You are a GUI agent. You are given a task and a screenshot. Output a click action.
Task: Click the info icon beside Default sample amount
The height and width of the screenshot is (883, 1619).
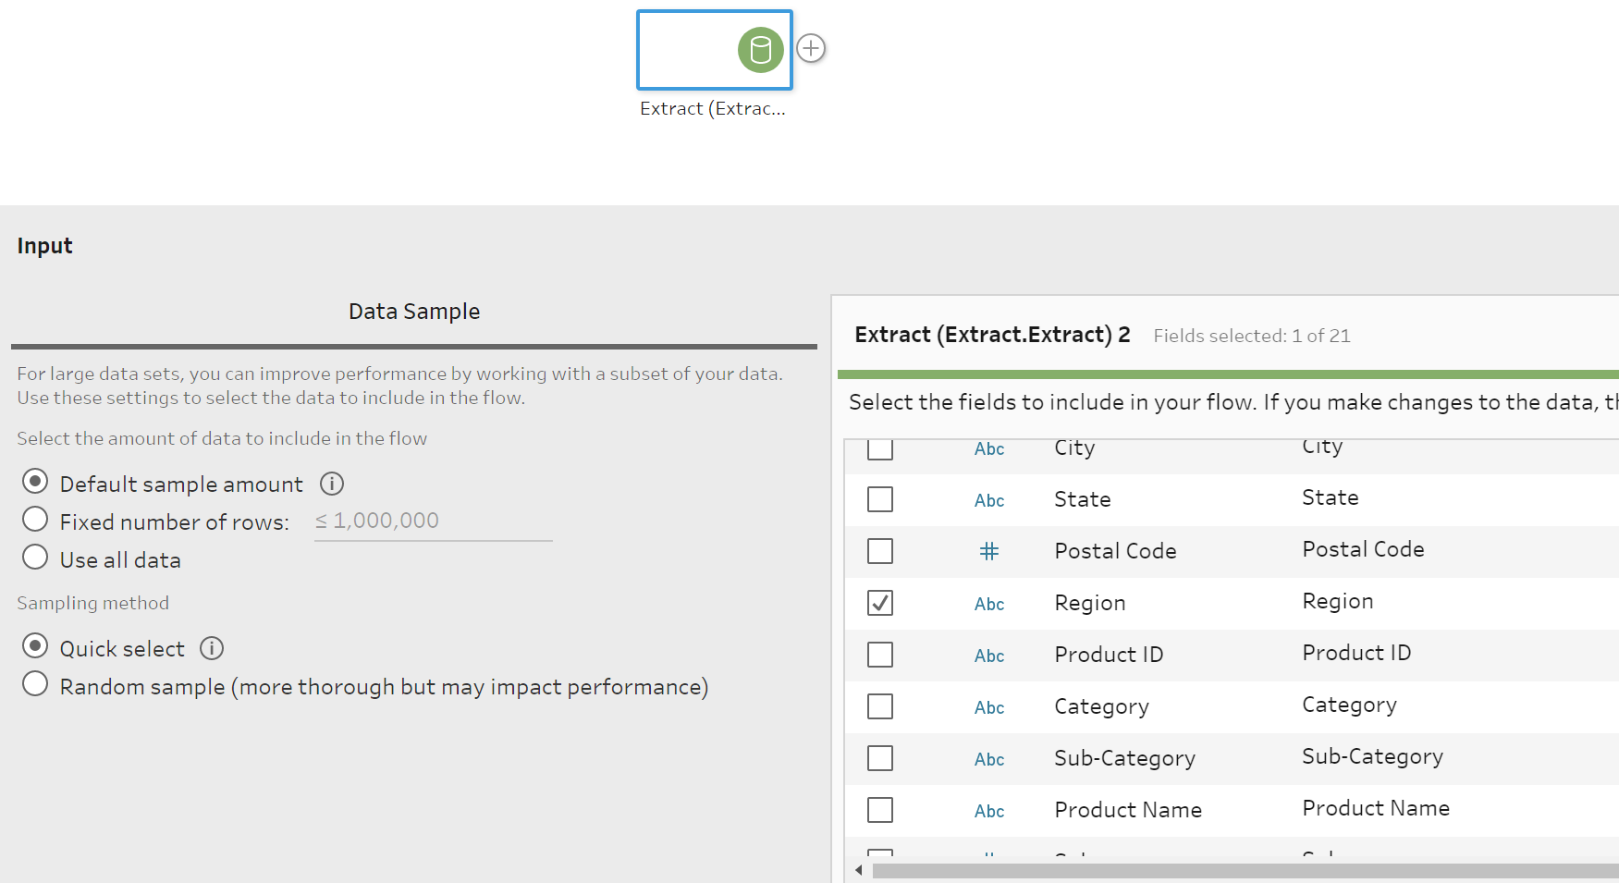(331, 483)
